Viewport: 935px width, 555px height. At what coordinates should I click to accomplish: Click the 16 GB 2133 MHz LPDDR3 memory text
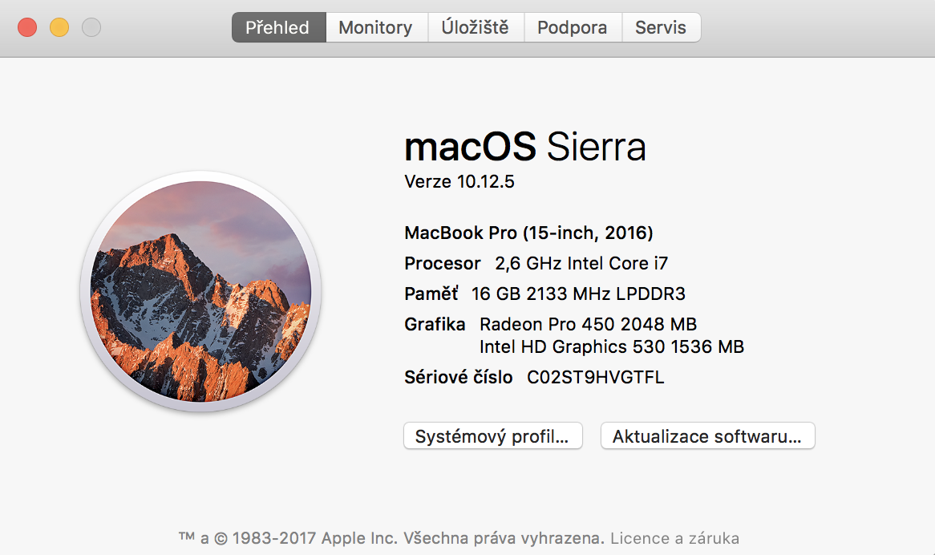[x=578, y=294]
